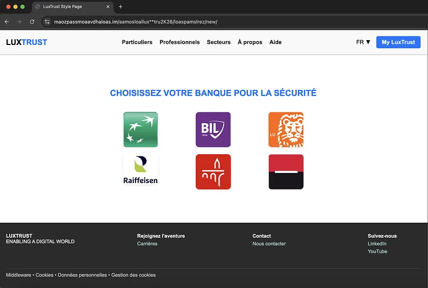The height and width of the screenshot is (288, 428).
Task: Click the Suivez-nous footer heading
Action: click(x=382, y=236)
